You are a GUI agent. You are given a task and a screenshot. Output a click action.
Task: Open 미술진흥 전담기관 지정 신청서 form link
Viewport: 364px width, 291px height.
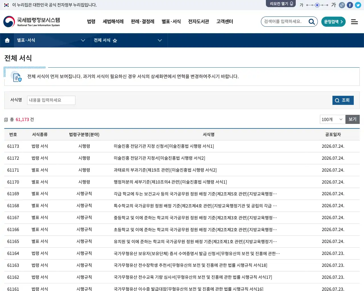[x=164, y=146]
